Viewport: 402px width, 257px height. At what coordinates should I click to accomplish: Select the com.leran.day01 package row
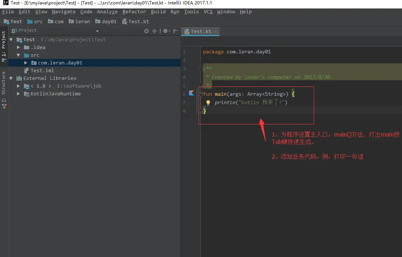(94, 63)
